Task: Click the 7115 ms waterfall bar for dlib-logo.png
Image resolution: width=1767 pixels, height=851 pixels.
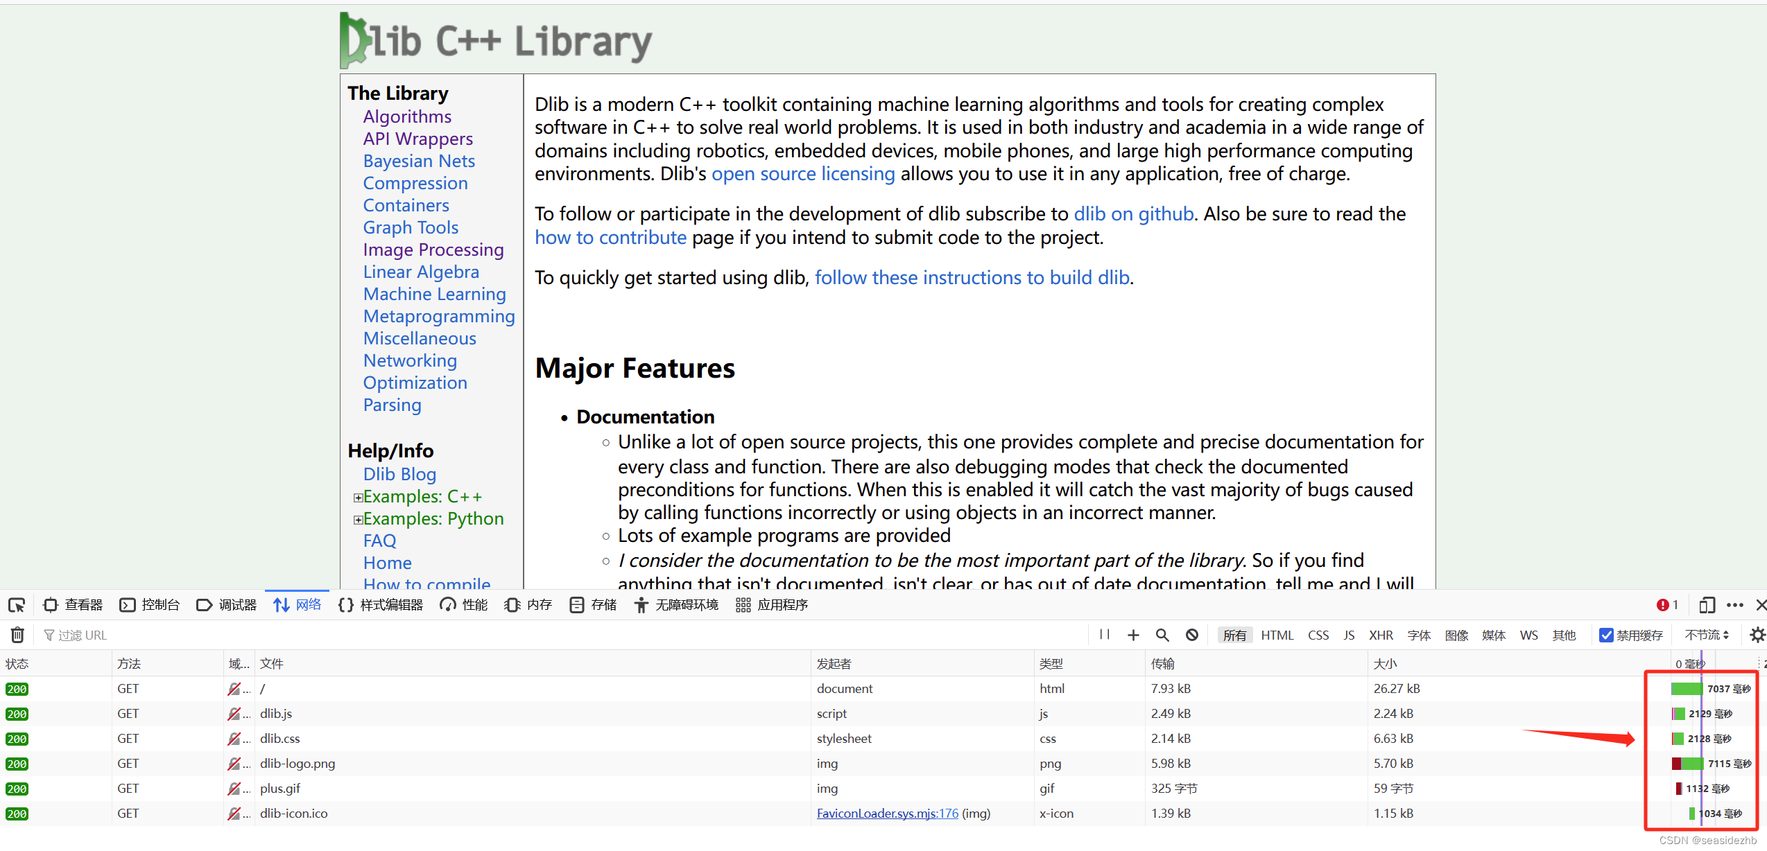Action: 1687,764
